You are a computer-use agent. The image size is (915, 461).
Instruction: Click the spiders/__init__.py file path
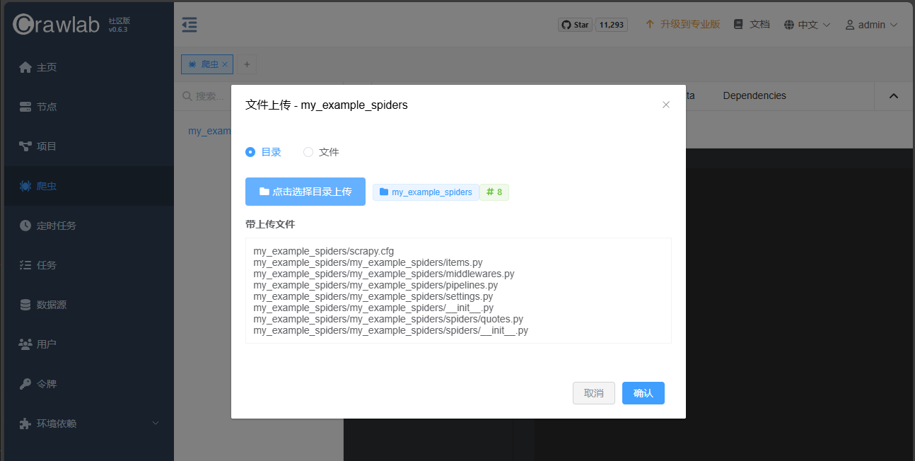click(x=390, y=330)
